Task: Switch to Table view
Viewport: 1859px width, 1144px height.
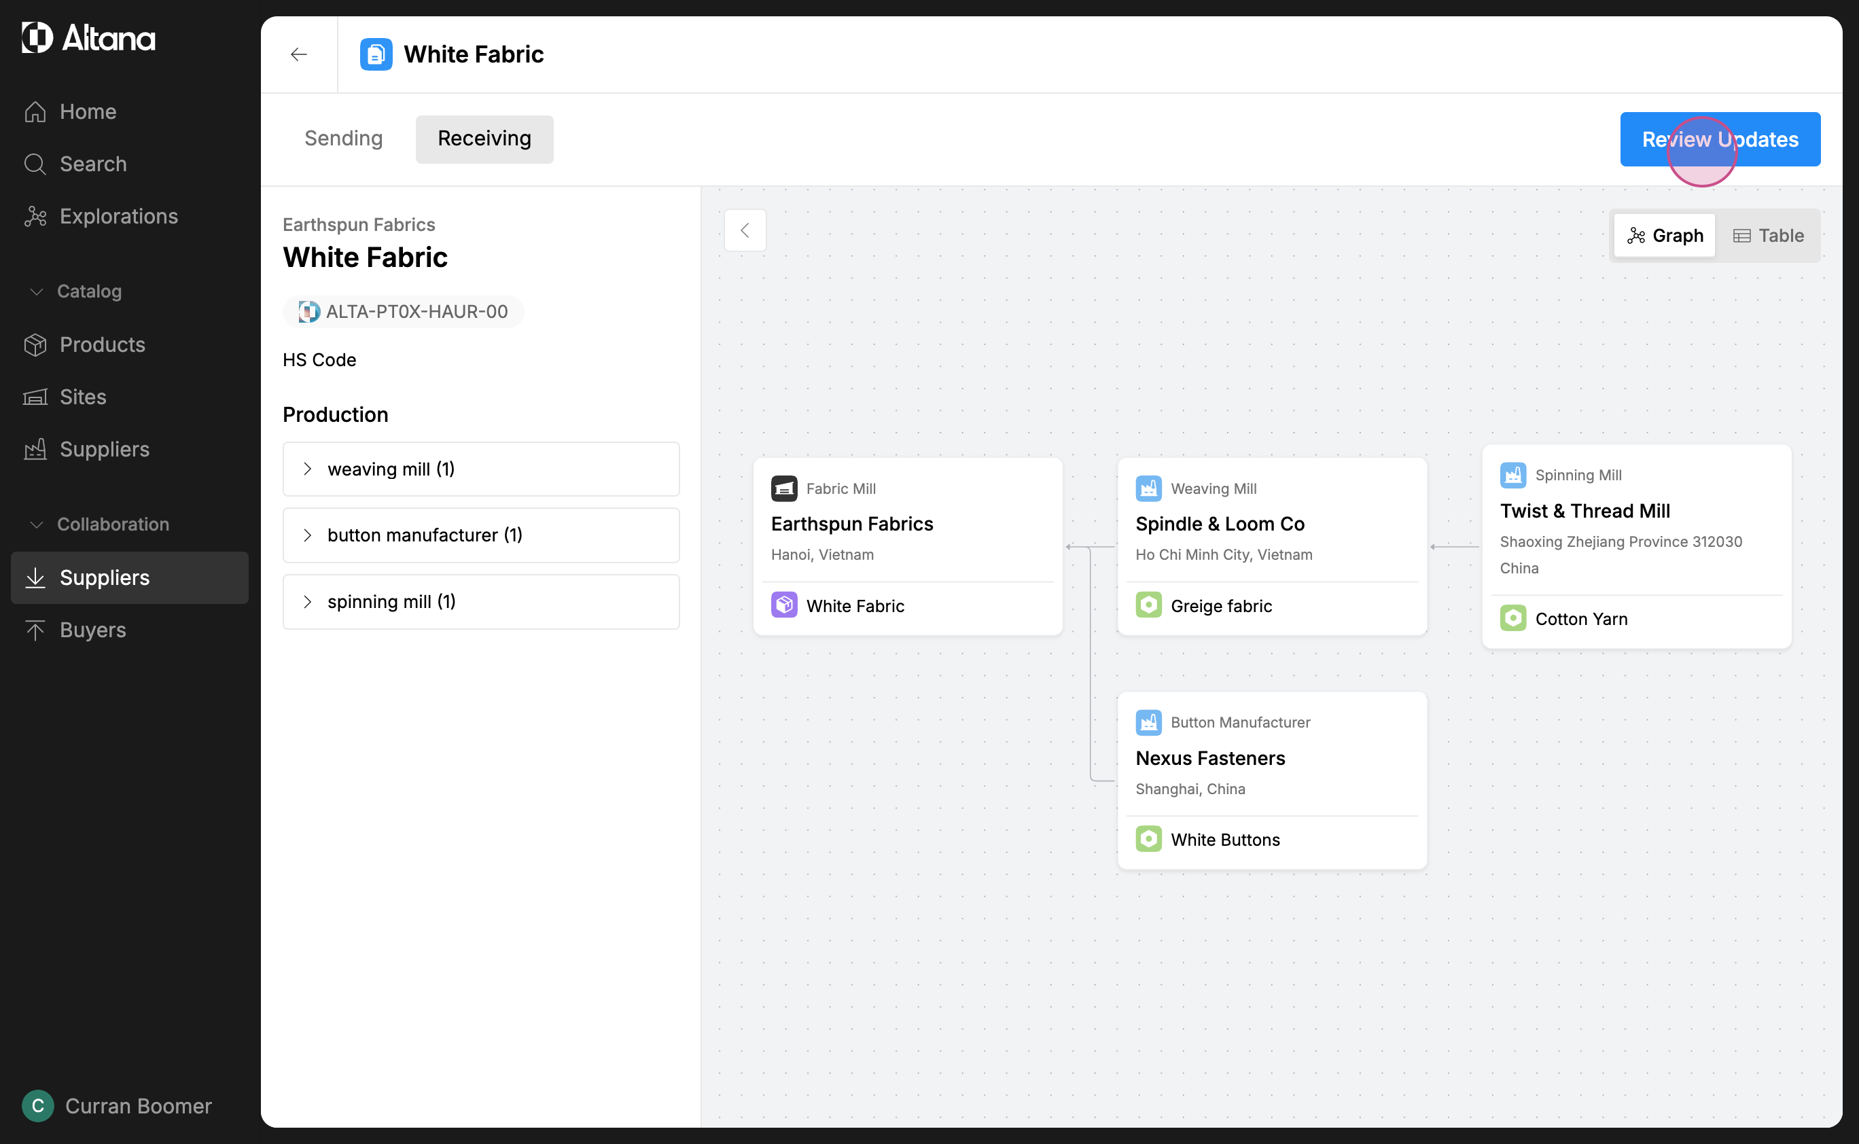Action: (x=1767, y=236)
